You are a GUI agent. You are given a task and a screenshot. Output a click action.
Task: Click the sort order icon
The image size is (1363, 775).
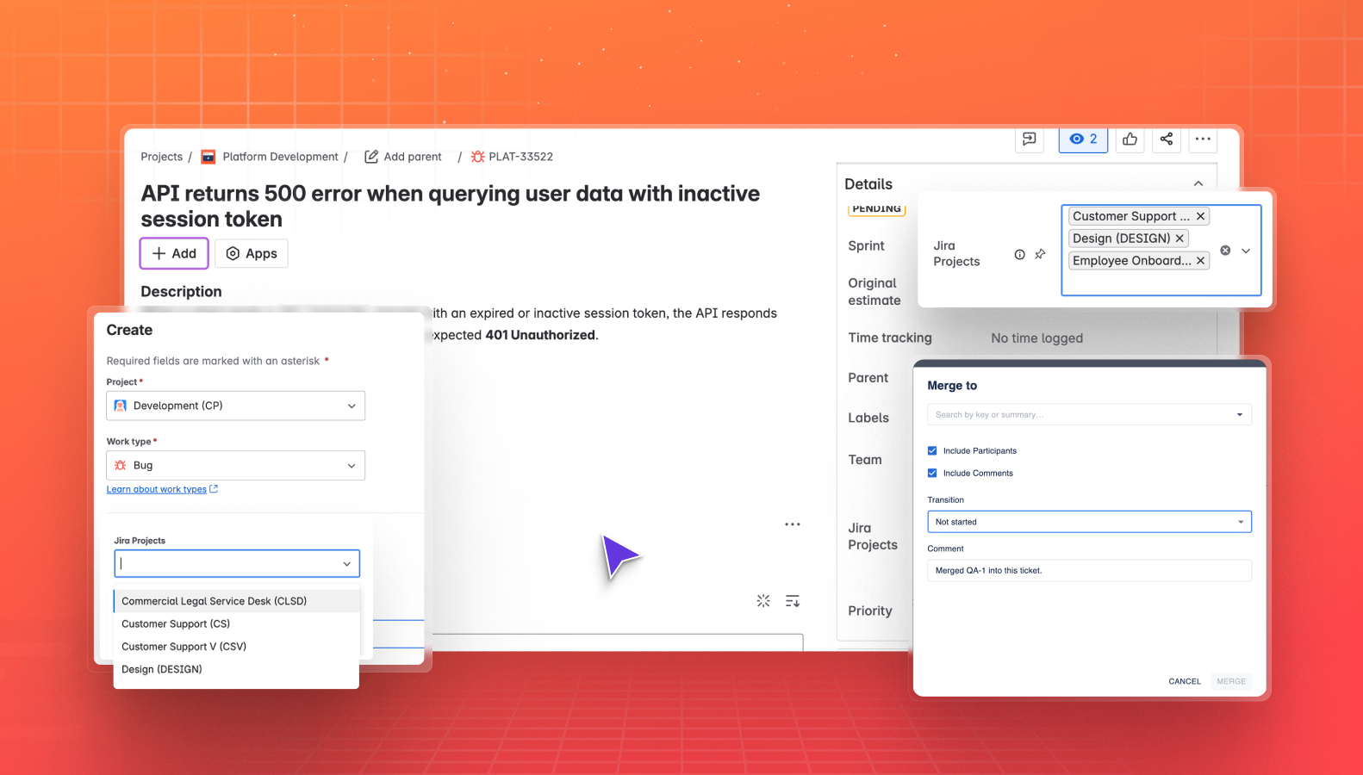click(793, 601)
